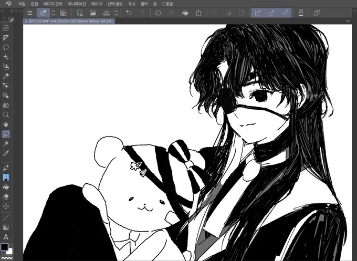Pick the Move layer tool

pyautogui.click(x=6, y=206)
